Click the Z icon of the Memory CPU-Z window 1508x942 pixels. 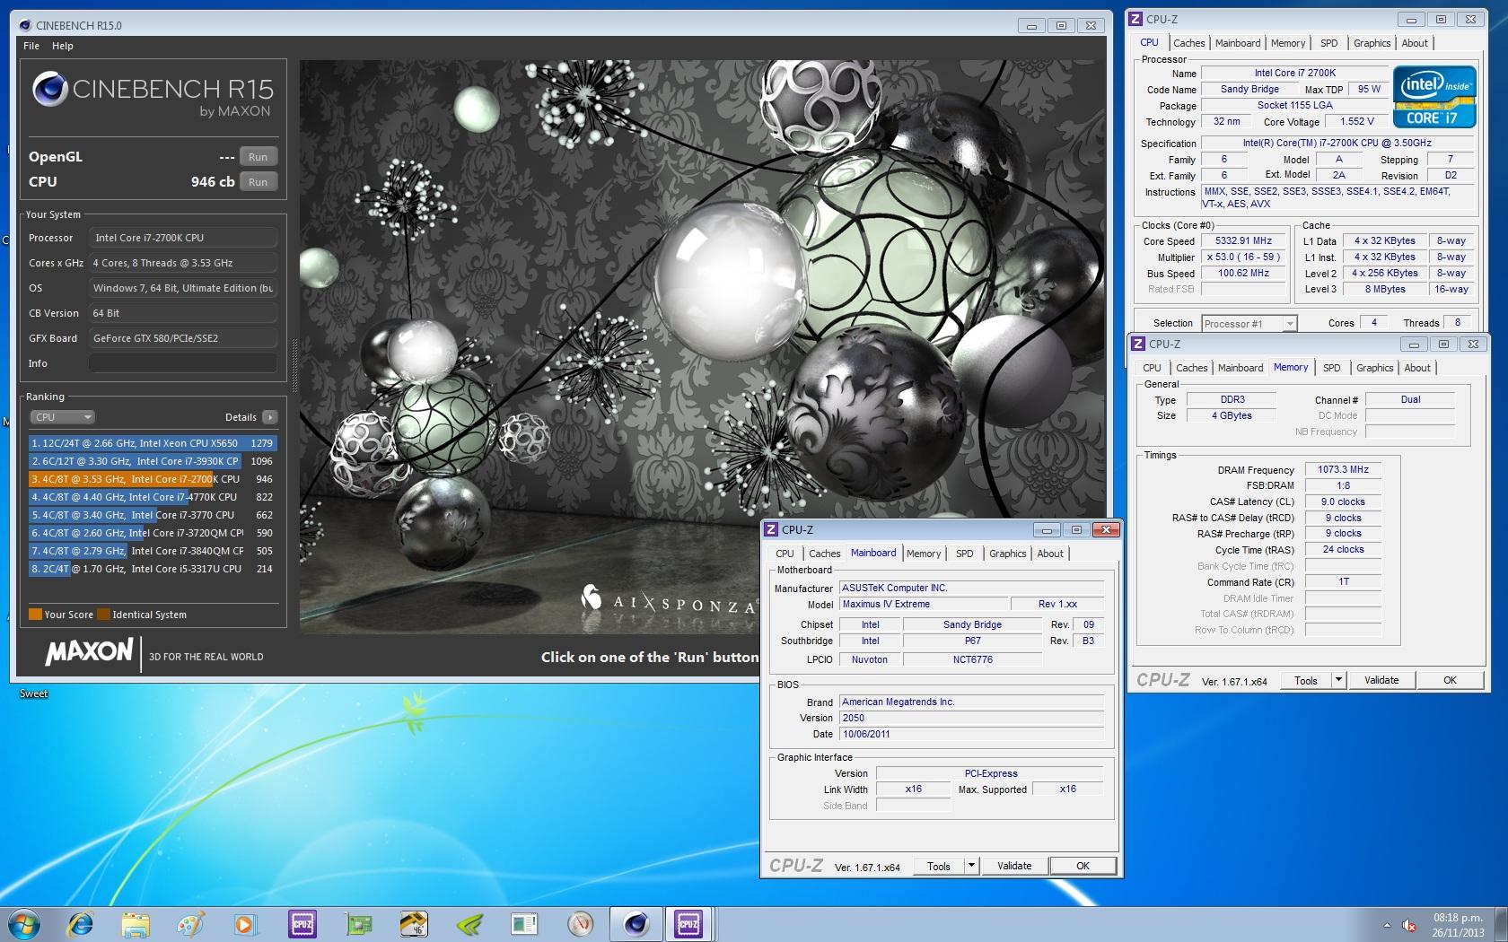pos(1138,344)
